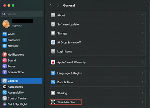Open the Software Update label
150x108 pixels.
(x=68, y=24)
